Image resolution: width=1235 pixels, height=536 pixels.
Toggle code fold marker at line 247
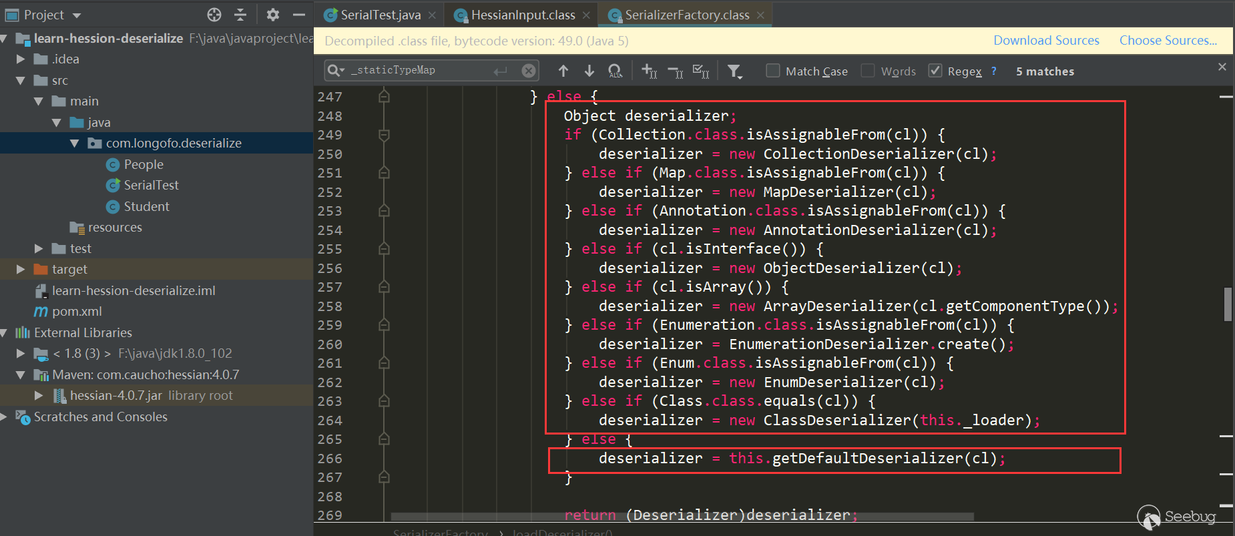384,97
